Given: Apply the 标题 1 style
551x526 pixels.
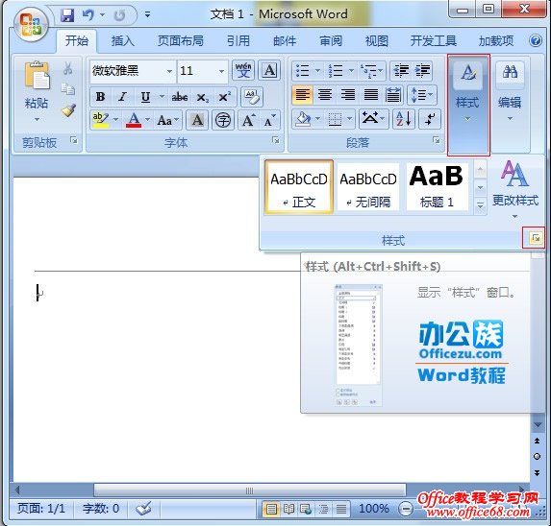Looking at the screenshot, I should click(437, 187).
